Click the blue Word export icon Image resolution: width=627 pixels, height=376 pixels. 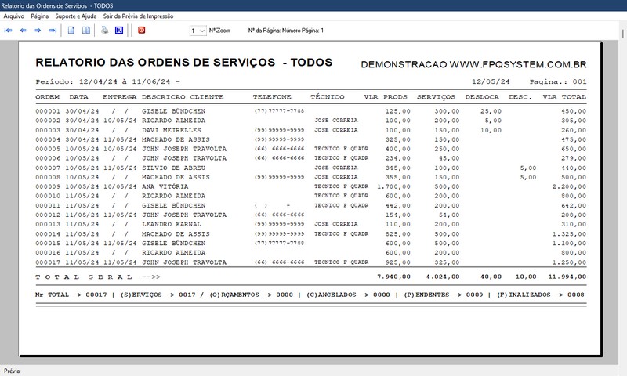pos(119,31)
